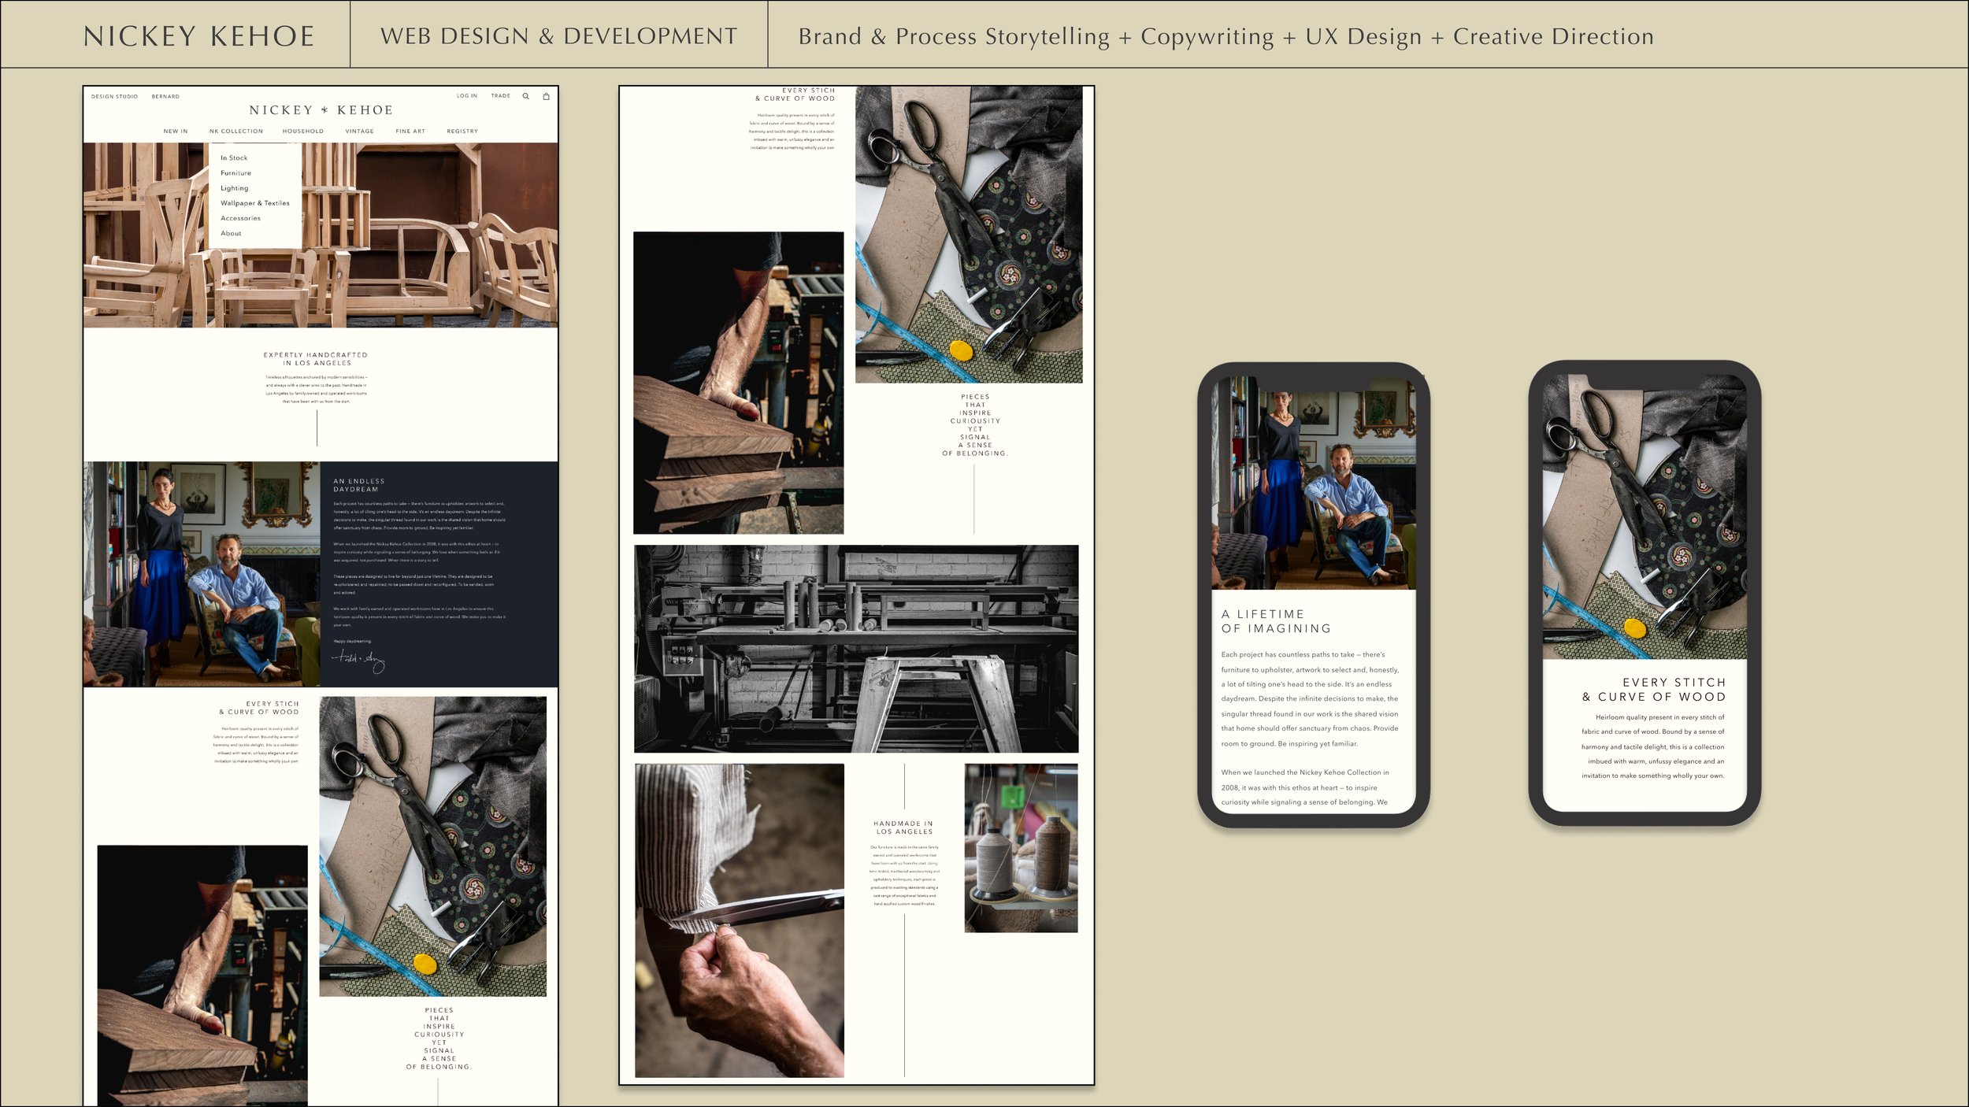Click the shears cutting fabric photo
This screenshot has height=1107, width=1969.
point(740,920)
